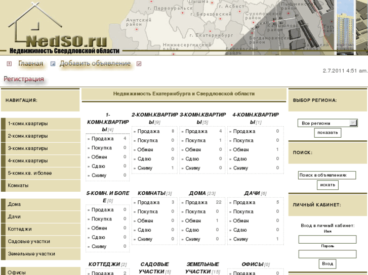Select Коттеджи in left navigation

[20, 229]
